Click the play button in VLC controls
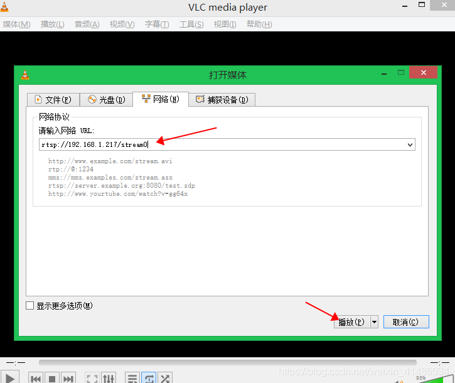 [9, 378]
